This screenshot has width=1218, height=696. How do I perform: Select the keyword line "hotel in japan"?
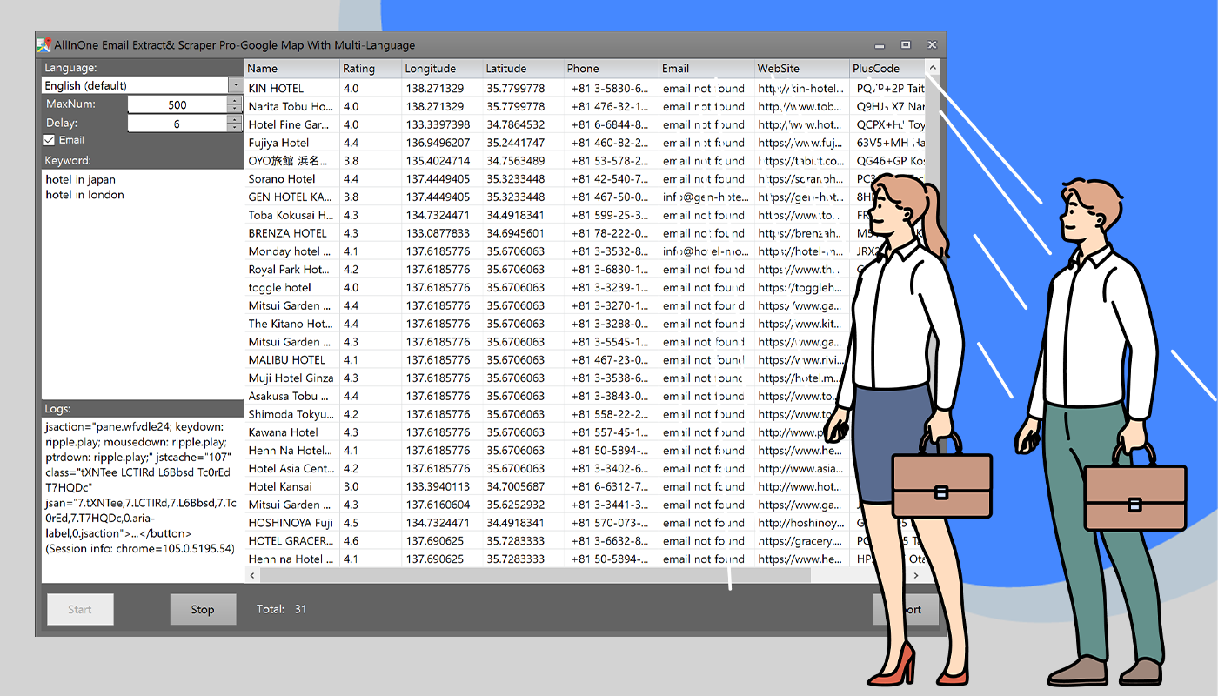point(81,180)
